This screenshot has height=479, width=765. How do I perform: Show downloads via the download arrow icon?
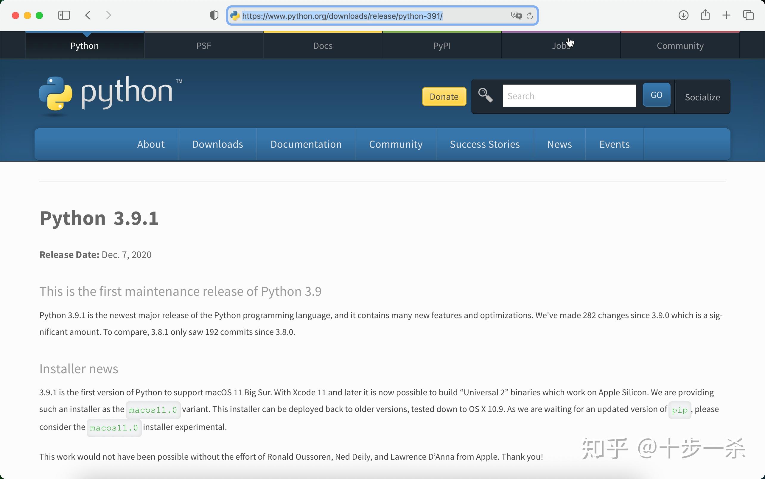(x=683, y=15)
